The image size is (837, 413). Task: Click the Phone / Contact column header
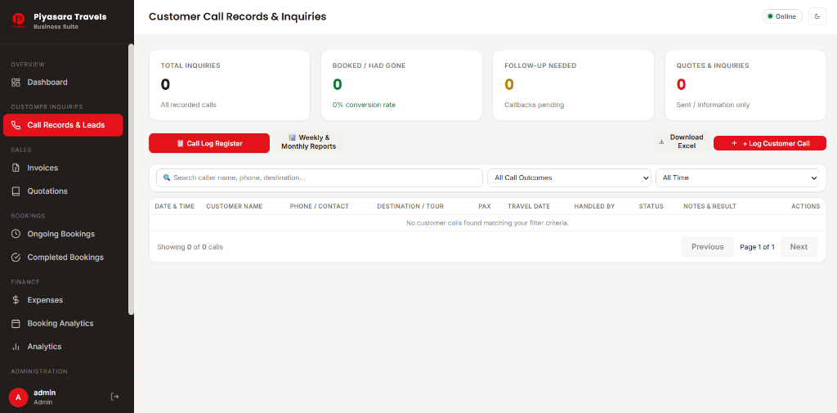[x=320, y=206]
